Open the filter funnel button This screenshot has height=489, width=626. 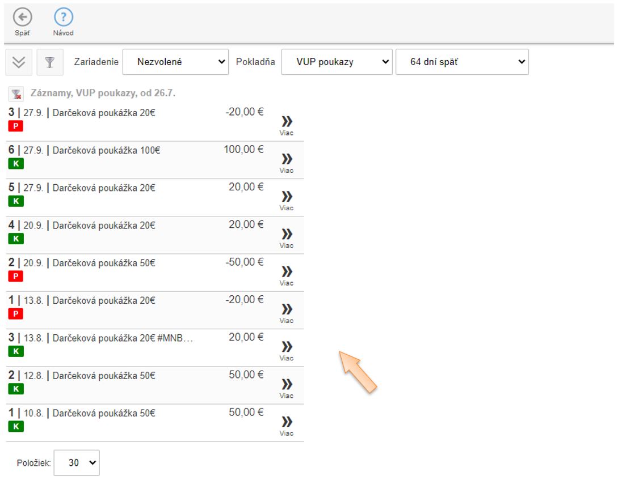[x=50, y=62]
